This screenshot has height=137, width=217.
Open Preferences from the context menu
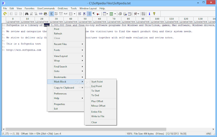coord(66,94)
